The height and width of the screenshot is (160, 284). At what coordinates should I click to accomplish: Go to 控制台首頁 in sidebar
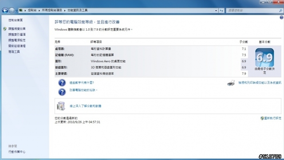(x=16, y=20)
